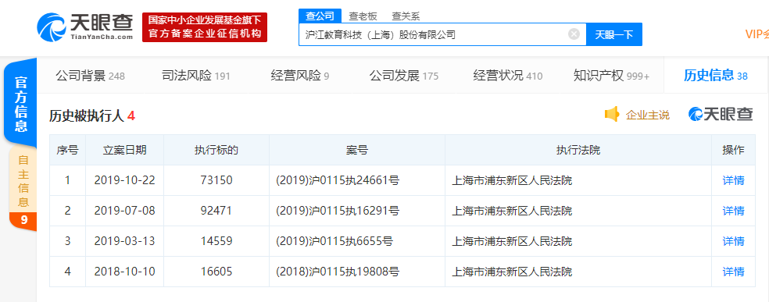
Task: Open the VIP会员 link
Action: click(x=756, y=34)
